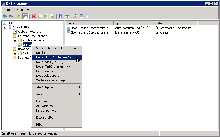
Task: Expand the dghbcstest.local zone node
Action: tap(15, 40)
